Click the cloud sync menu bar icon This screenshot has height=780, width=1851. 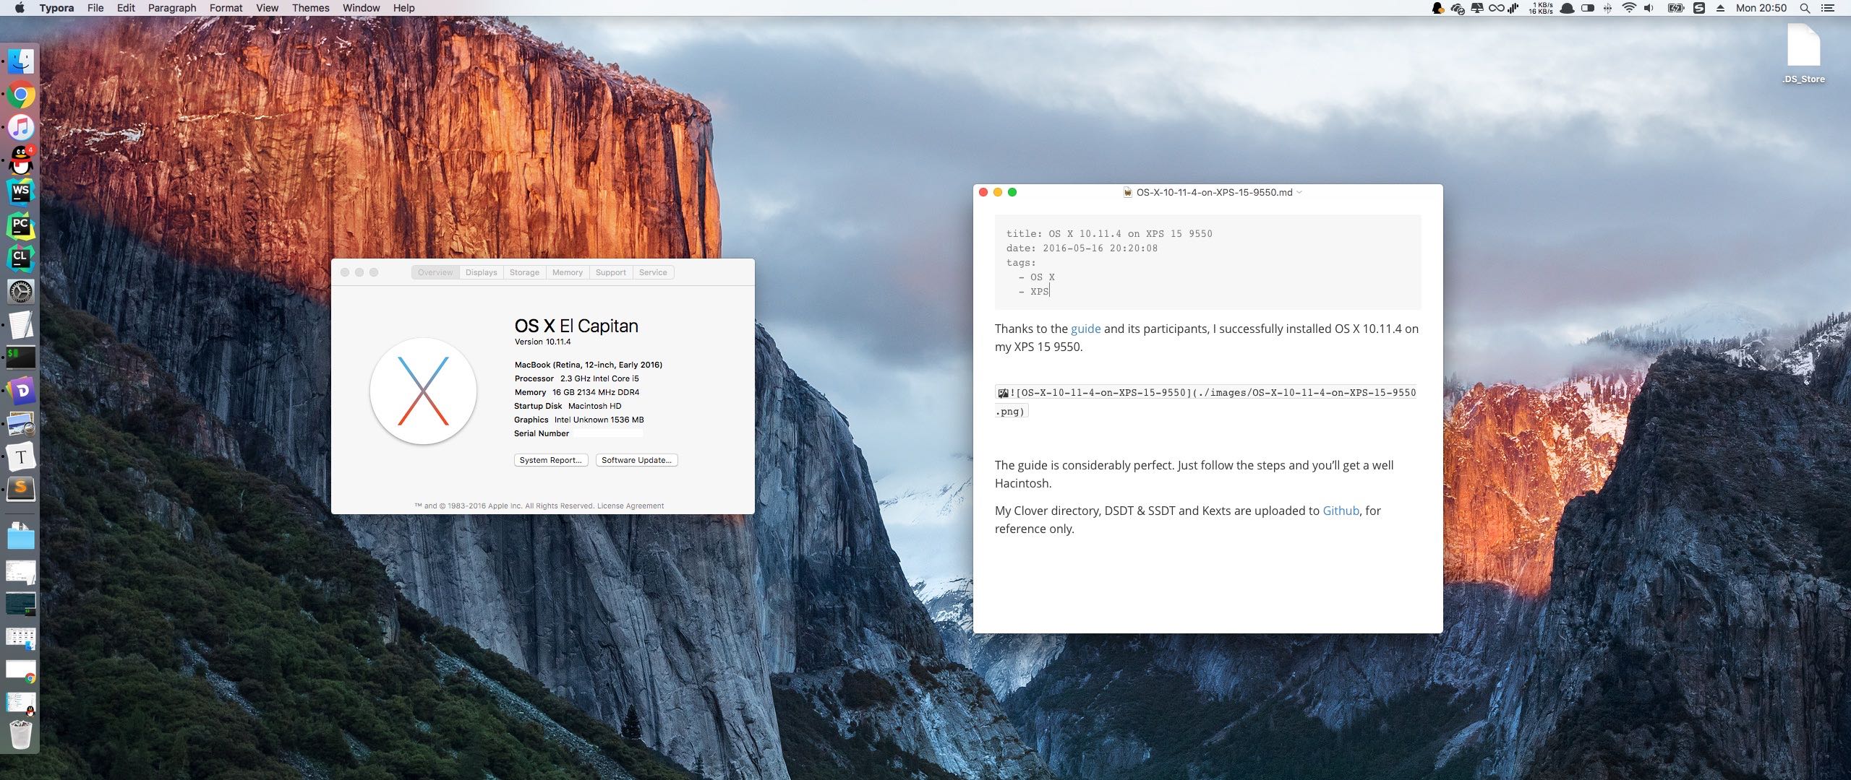click(1458, 8)
